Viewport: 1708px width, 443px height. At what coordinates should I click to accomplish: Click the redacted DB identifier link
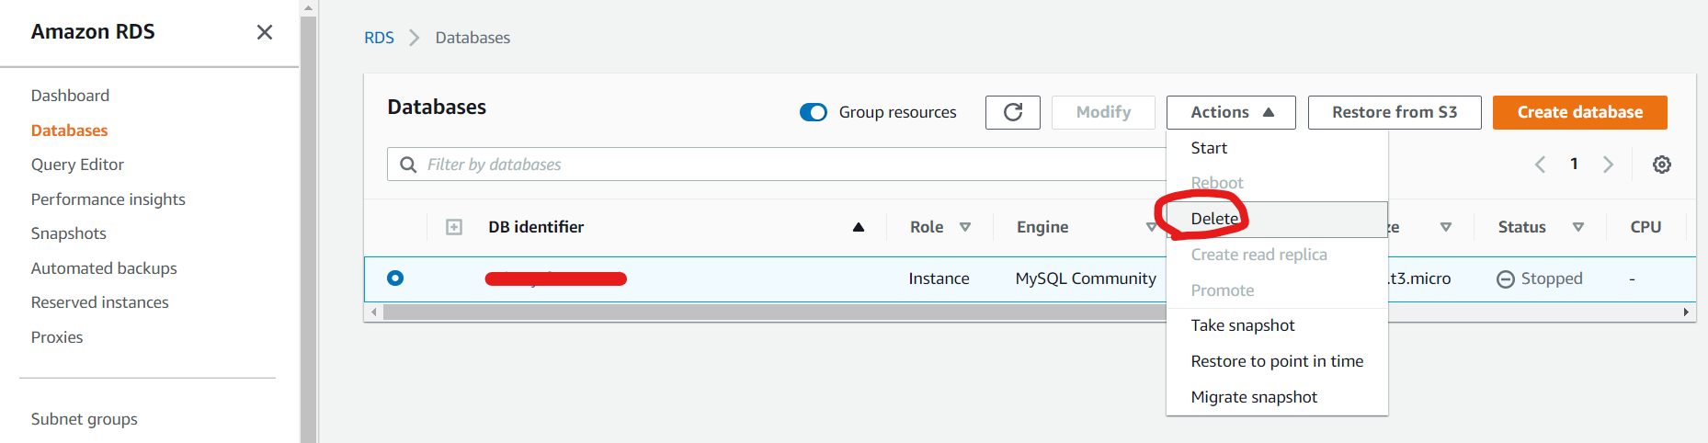click(556, 278)
